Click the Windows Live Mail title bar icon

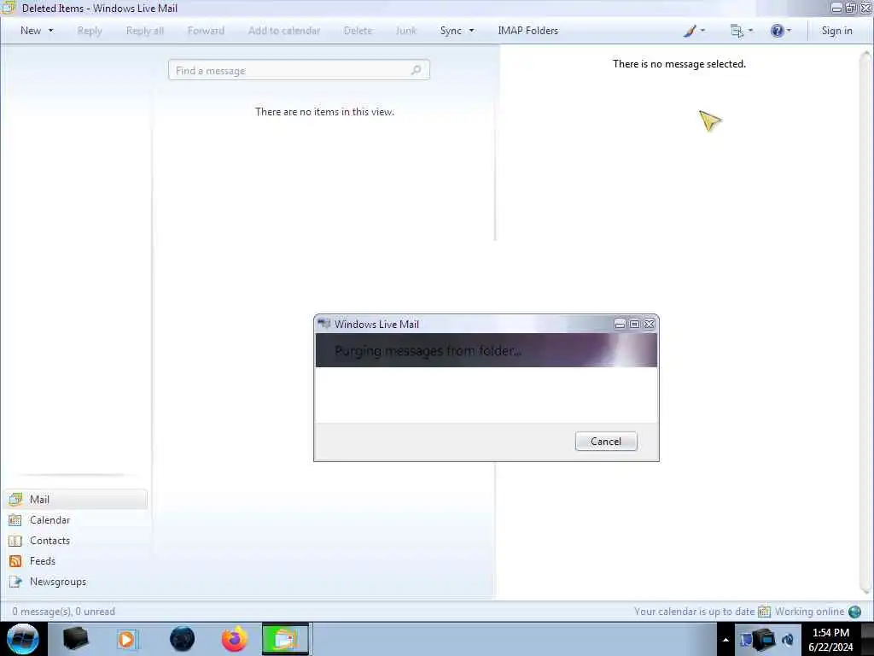click(9, 8)
